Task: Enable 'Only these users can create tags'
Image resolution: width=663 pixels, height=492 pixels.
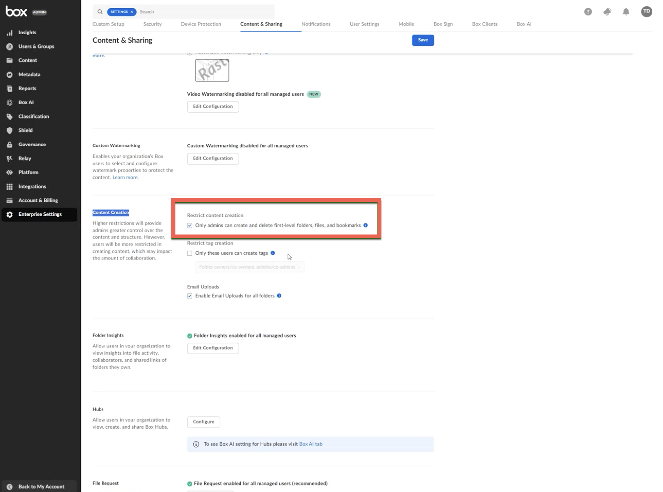Action: [x=190, y=253]
